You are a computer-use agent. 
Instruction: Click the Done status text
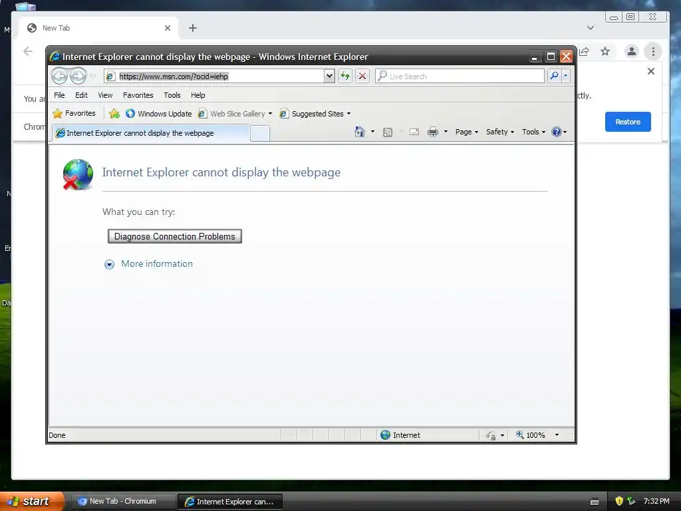click(57, 435)
